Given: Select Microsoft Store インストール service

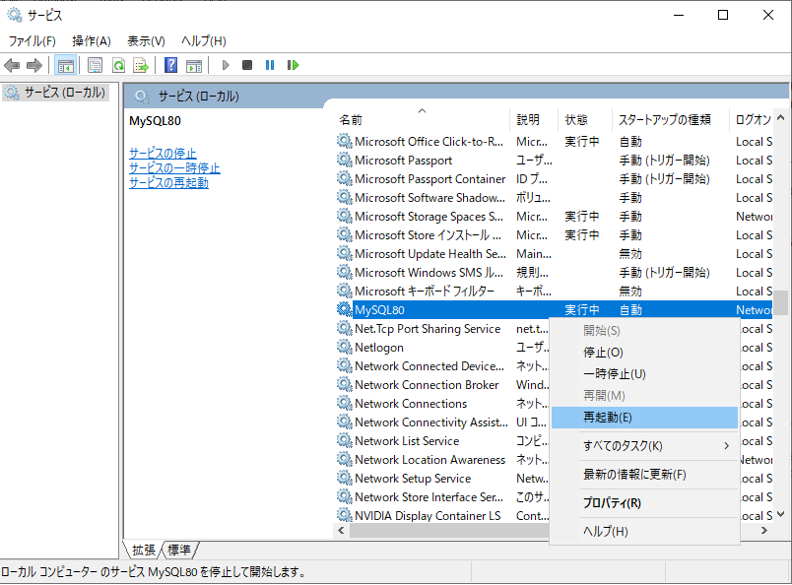Looking at the screenshot, I should click(554, 235).
